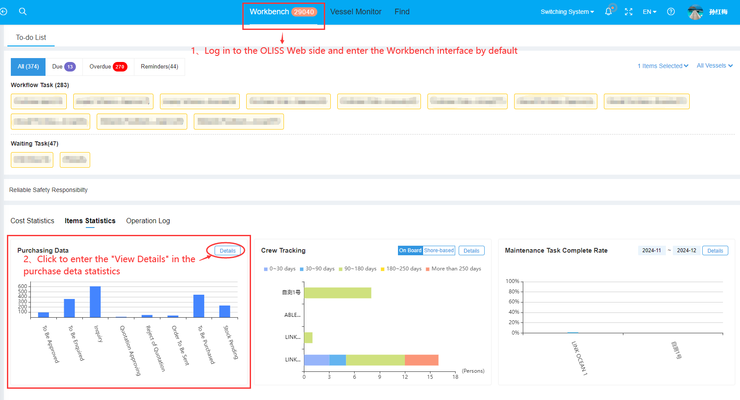
Task: Click the Workbench 29040 count badge
Action: coord(304,12)
